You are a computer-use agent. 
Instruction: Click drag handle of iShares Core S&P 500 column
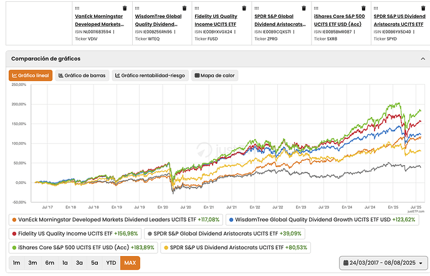[x=316, y=8]
